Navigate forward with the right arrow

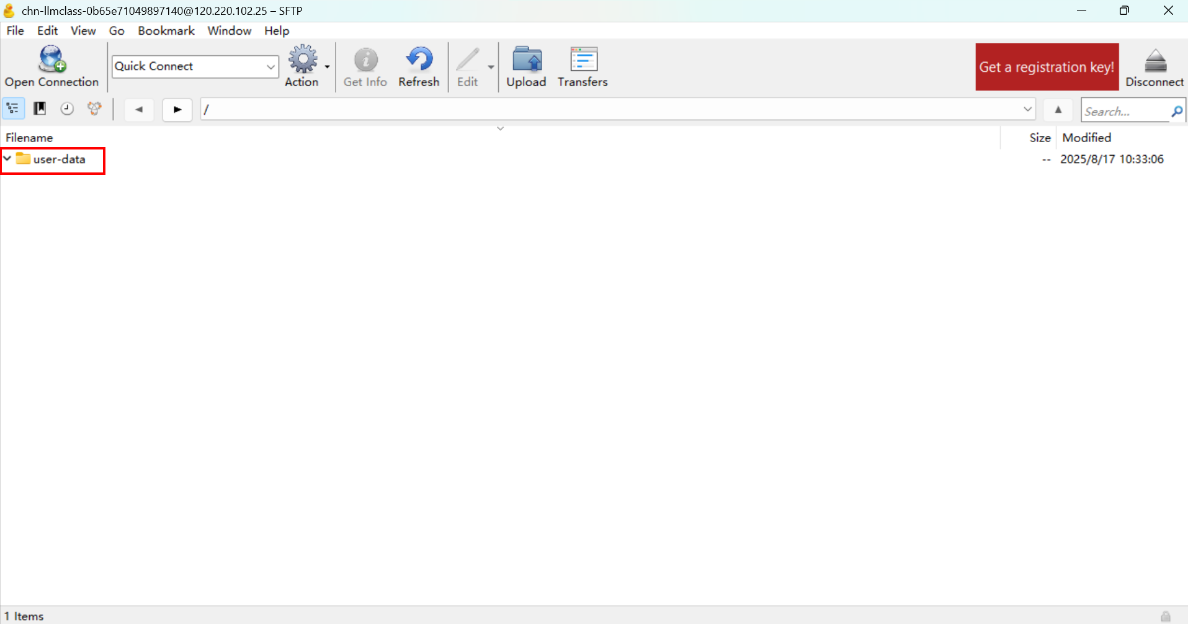click(177, 110)
